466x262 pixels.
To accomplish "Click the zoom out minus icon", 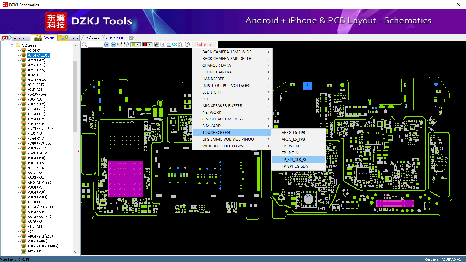I will coord(114,45).
